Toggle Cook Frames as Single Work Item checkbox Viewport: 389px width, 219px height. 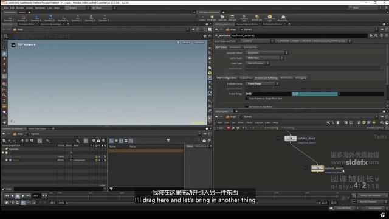click(x=247, y=99)
